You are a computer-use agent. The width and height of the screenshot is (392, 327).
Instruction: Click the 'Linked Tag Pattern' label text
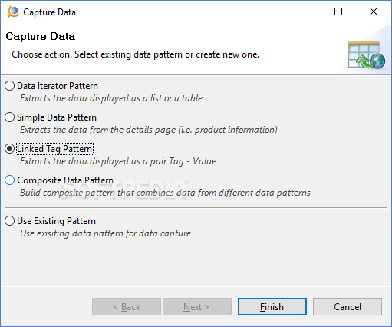coord(54,149)
